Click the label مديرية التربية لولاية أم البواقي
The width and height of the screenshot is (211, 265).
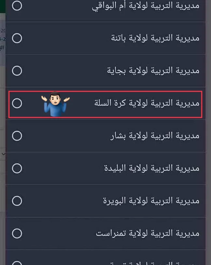pos(146,6)
